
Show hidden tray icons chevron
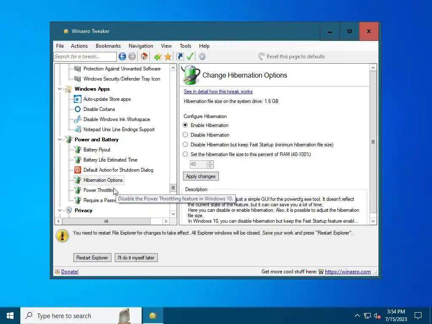(357, 316)
